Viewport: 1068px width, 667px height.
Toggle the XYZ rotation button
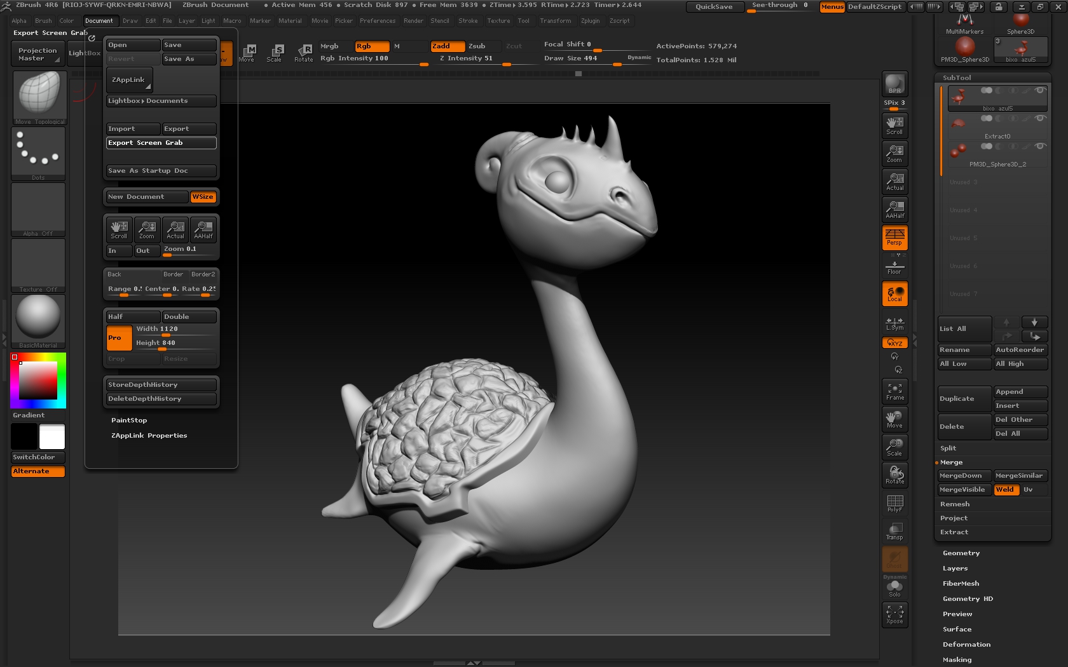click(894, 343)
